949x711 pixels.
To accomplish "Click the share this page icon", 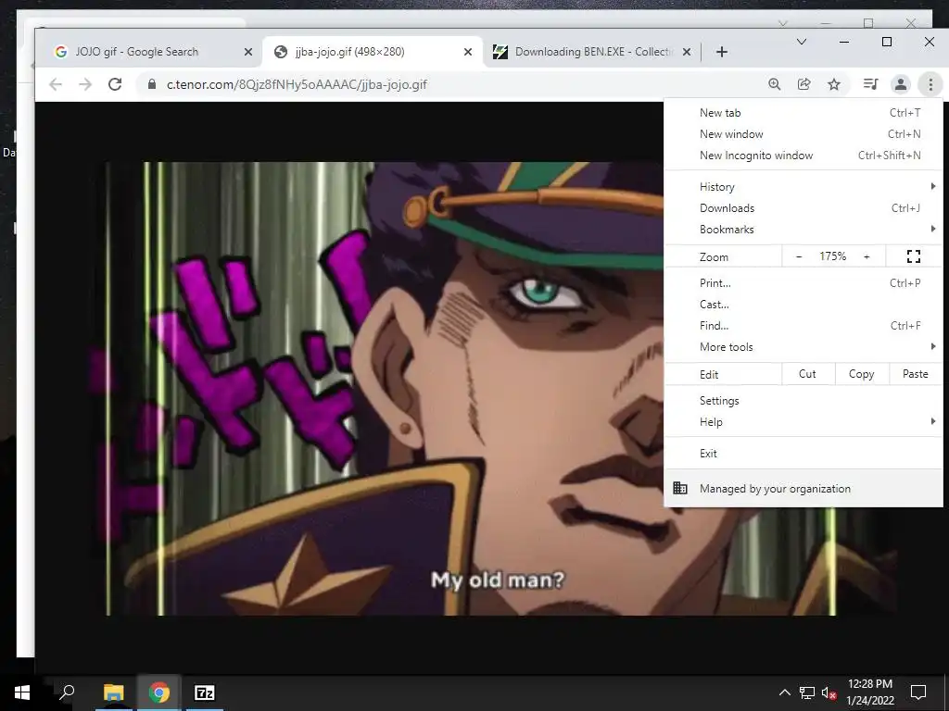I will pos(803,84).
